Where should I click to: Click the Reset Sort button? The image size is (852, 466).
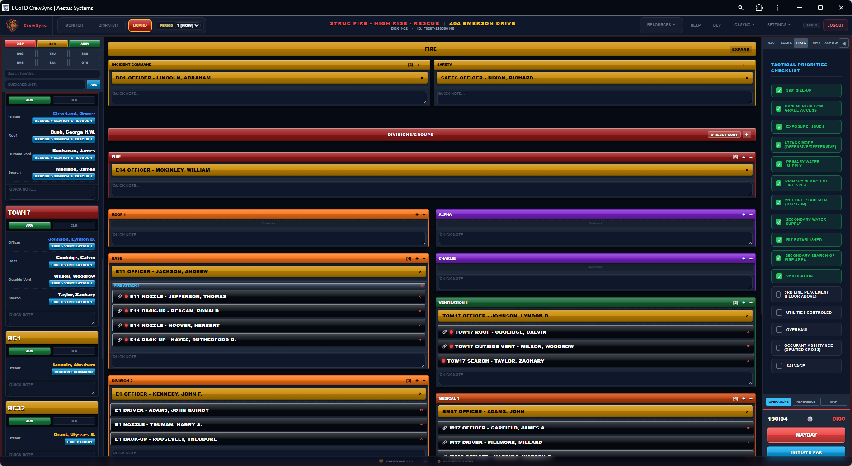click(724, 135)
